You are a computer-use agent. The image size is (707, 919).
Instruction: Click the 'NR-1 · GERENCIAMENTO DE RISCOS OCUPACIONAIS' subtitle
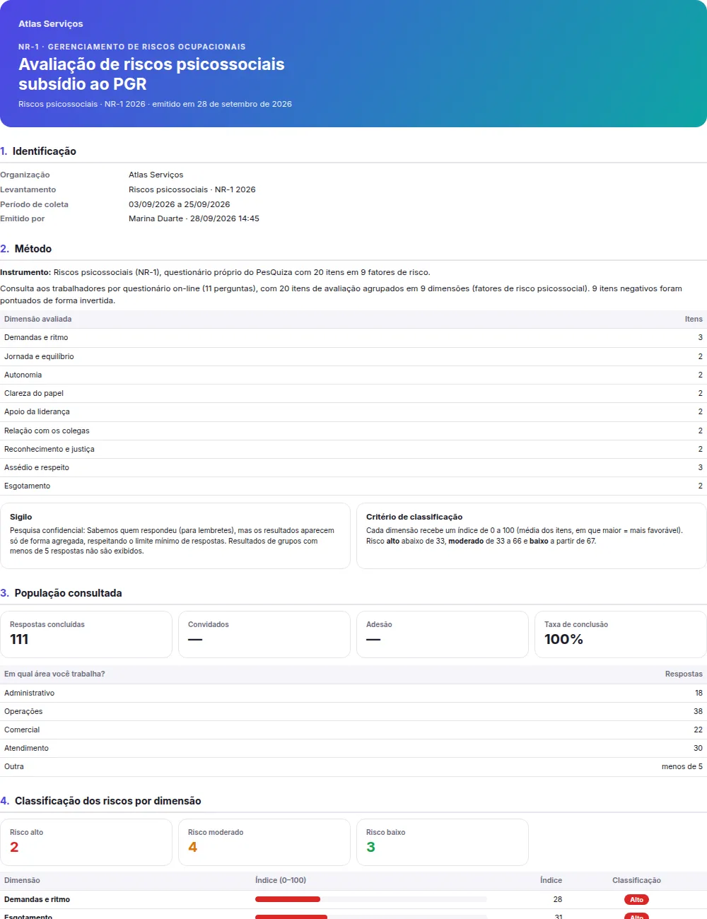pos(132,47)
